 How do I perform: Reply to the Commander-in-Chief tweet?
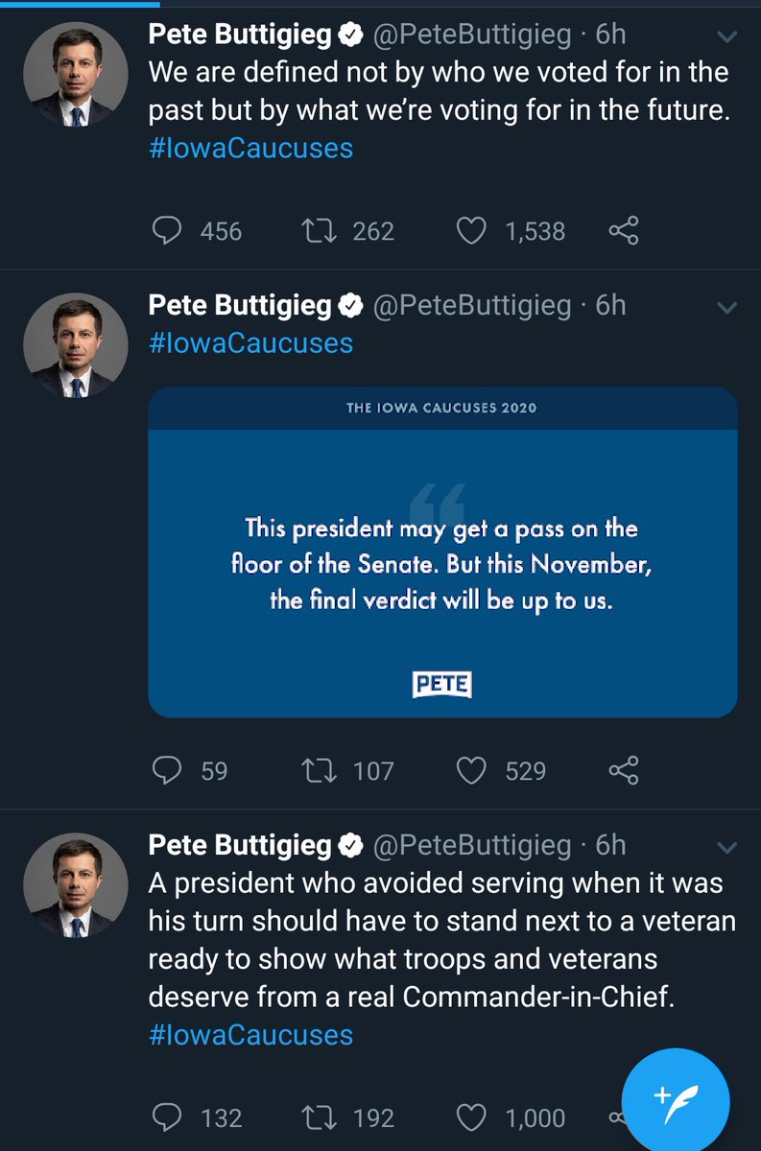click(168, 1117)
